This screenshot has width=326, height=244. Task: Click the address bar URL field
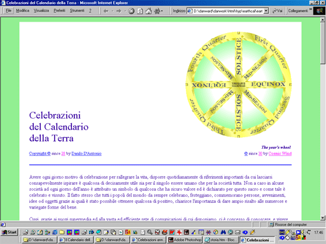[x=228, y=11]
